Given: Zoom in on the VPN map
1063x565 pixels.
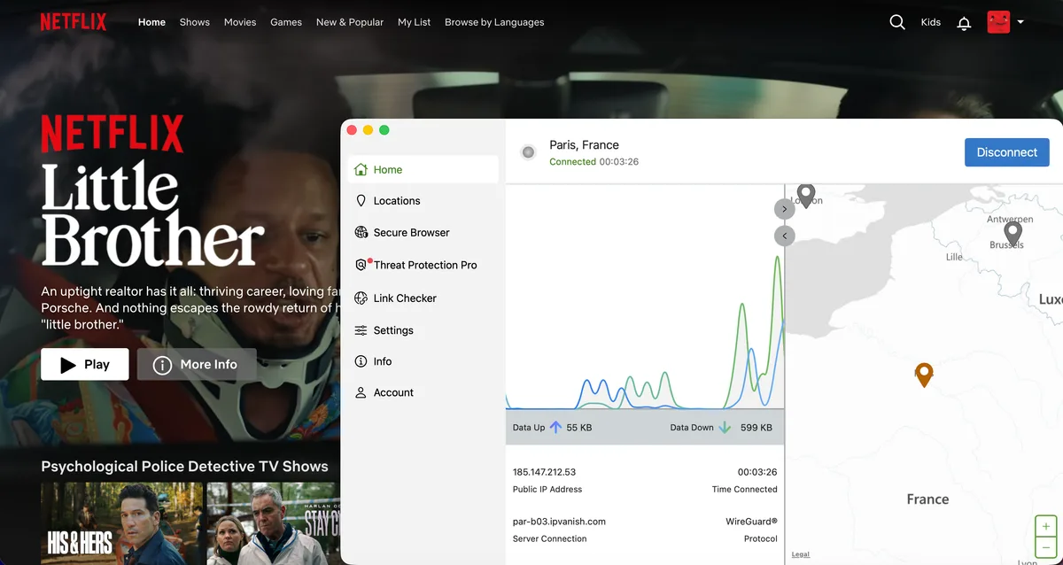Looking at the screenshot, I should point(1046,526).
